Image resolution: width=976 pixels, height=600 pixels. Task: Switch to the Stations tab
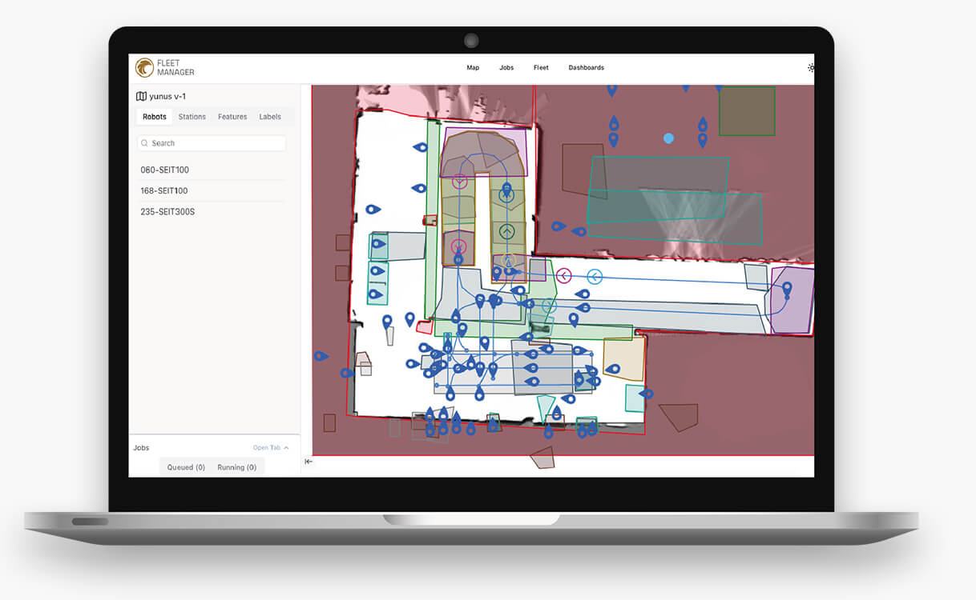(x=192, y=117)
